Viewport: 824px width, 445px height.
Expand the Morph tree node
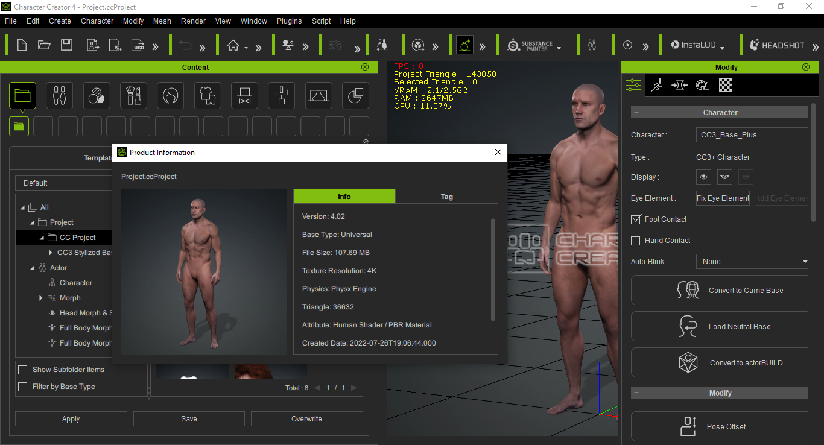coord(41,298)
